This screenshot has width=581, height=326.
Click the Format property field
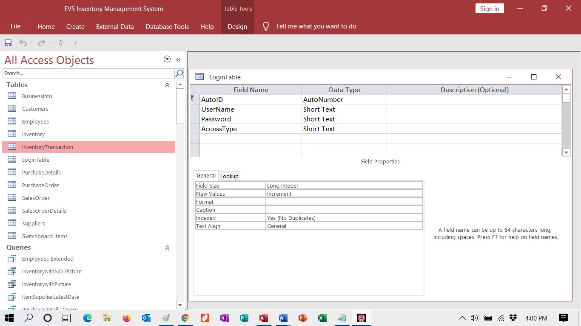[344, 202]
